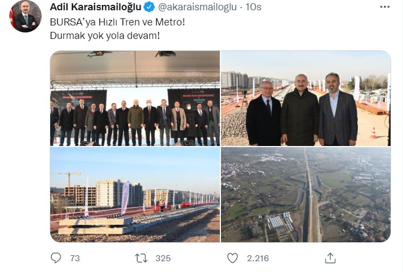Open the aerial view landscape photo
The width and height of the screenshot is (403, 272).
(x=306, y=195)
